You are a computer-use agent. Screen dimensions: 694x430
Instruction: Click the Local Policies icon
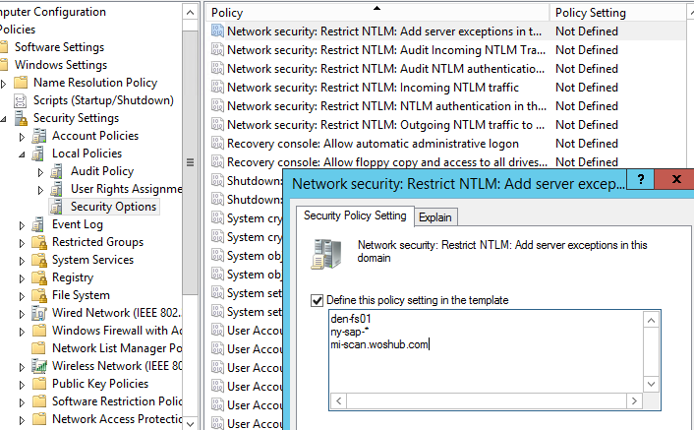(39, 154)
